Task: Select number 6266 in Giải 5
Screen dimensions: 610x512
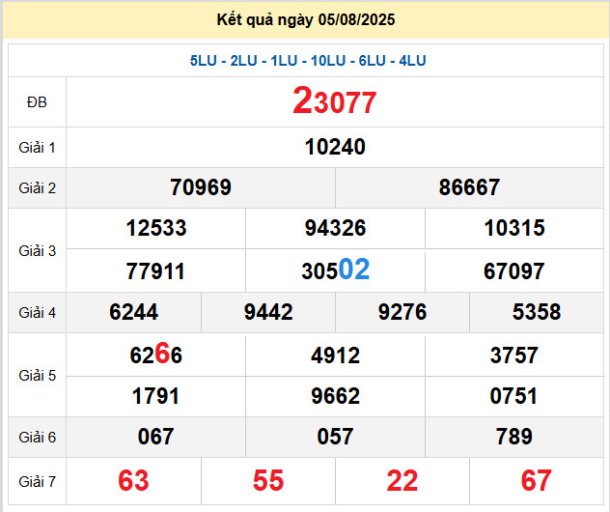Action: pos(155,354)
